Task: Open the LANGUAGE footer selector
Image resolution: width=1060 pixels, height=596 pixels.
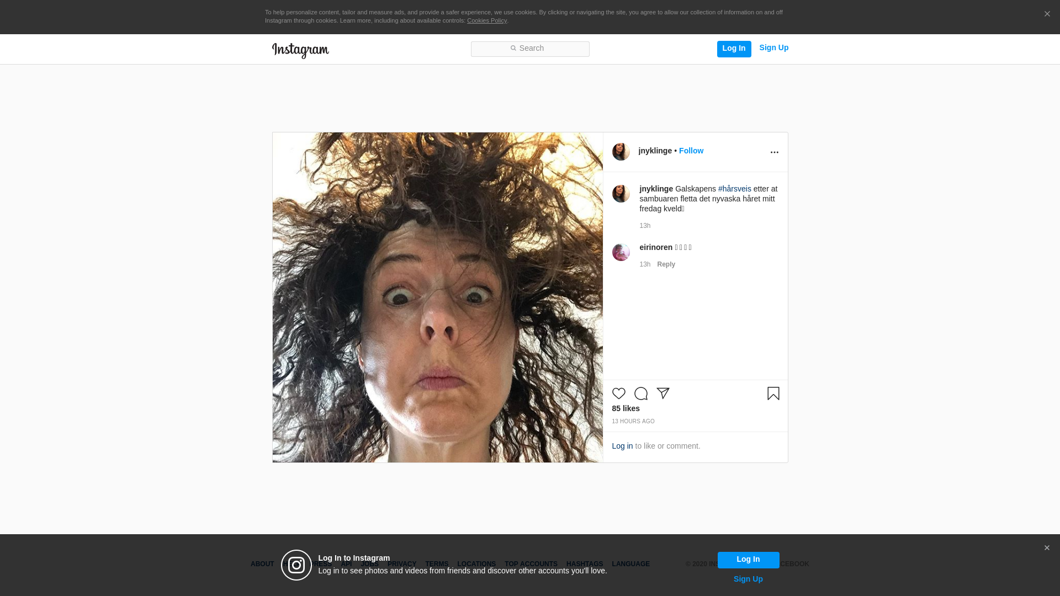Action: click(x=630, y=564)
